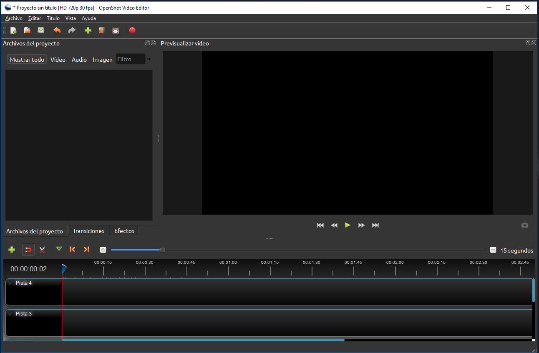The image size is (539, 353).
Task: Import files with the green plus toolbar icon
Action: [88, 30]
